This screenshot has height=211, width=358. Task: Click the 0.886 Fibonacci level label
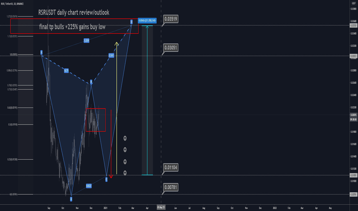tap(12, 71)
